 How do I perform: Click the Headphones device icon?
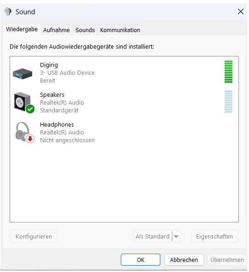(x=25, y=133)
